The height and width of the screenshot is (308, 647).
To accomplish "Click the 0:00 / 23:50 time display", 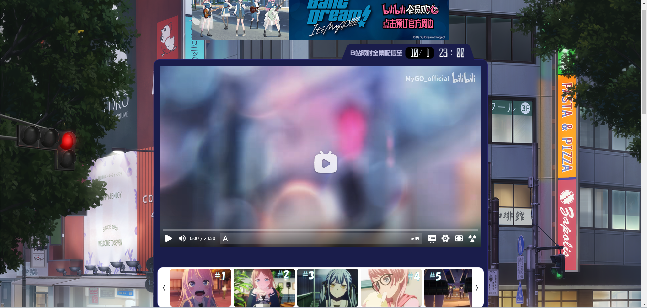I will [203, 238].
